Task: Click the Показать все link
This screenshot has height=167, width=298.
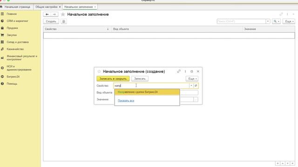Action: [x=126, y=101]
